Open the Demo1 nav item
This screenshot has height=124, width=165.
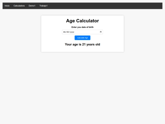(32, 6)
